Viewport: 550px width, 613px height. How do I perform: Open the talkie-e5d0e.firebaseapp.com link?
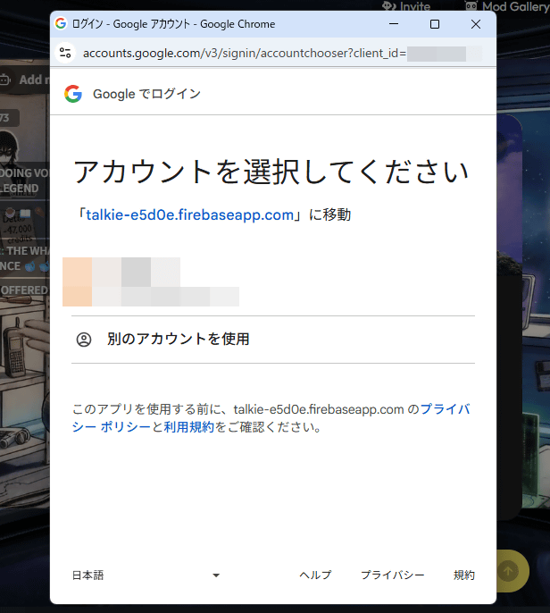189,214
